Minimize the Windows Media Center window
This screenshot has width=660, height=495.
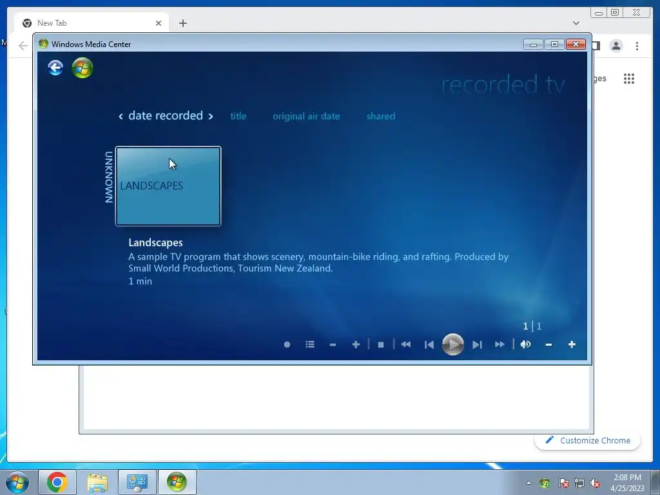(x=533, y=44)
